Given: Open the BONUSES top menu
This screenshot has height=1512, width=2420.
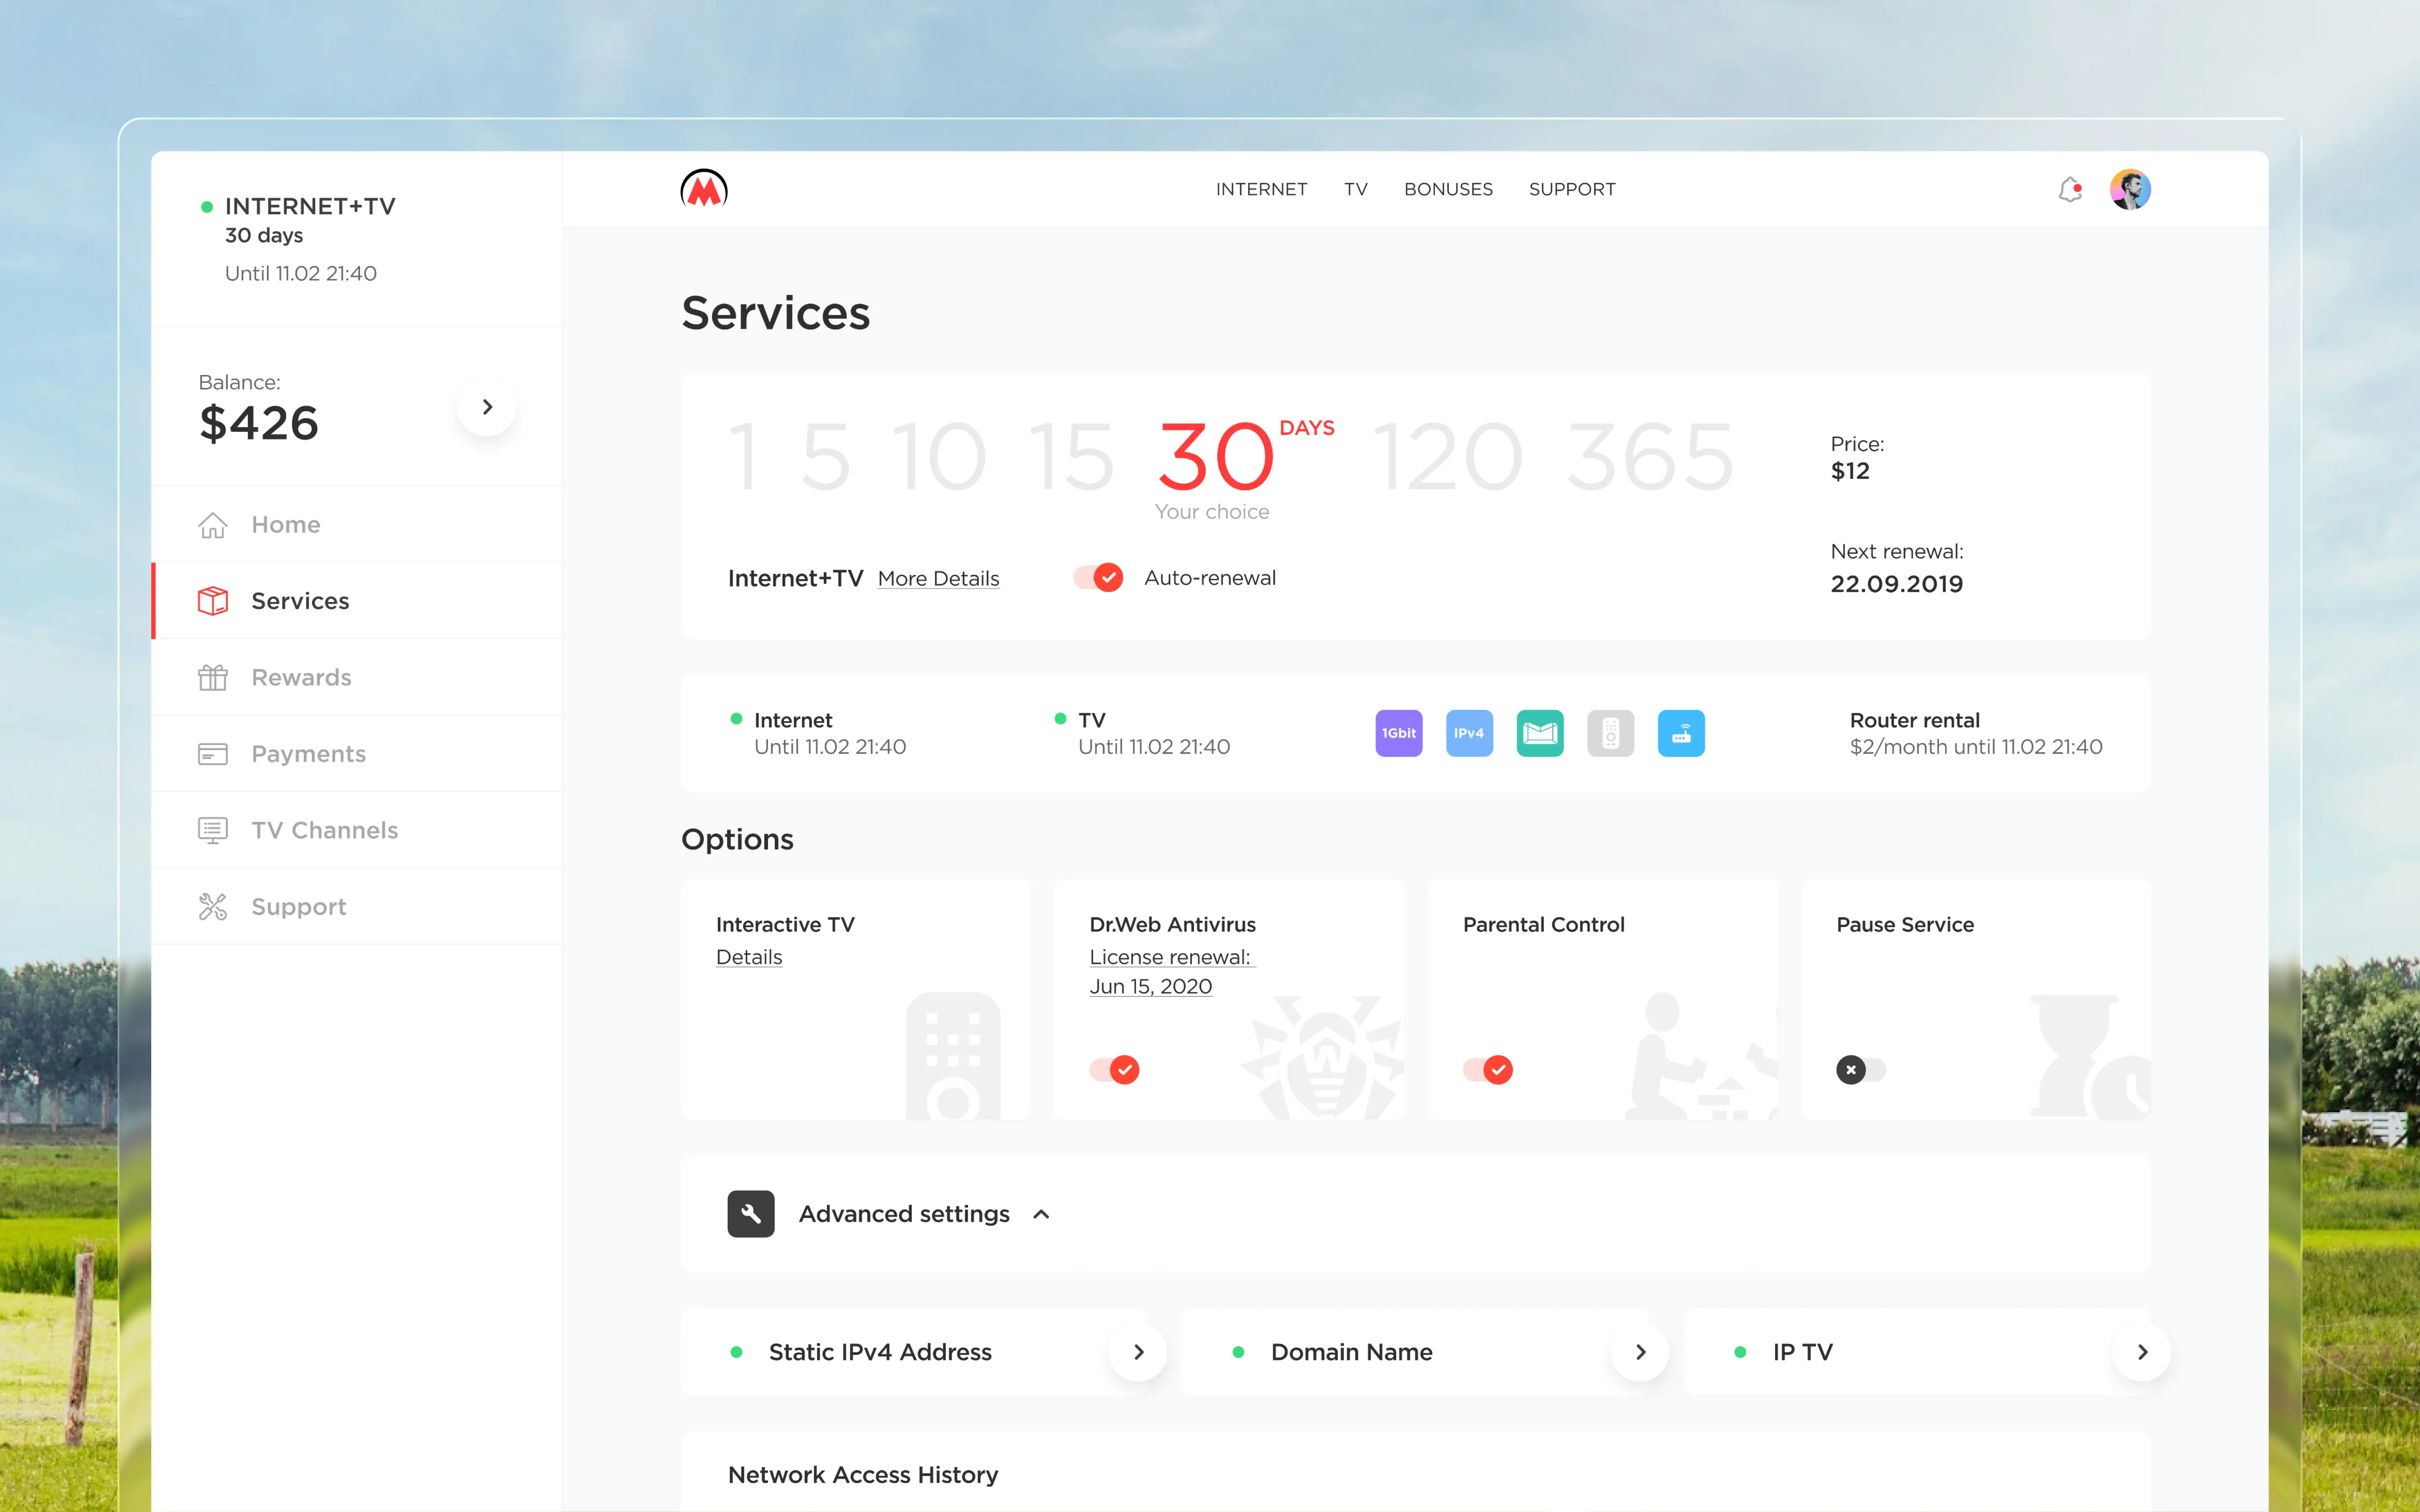Looking at the screenshot, I should [x=1448, y=189].
